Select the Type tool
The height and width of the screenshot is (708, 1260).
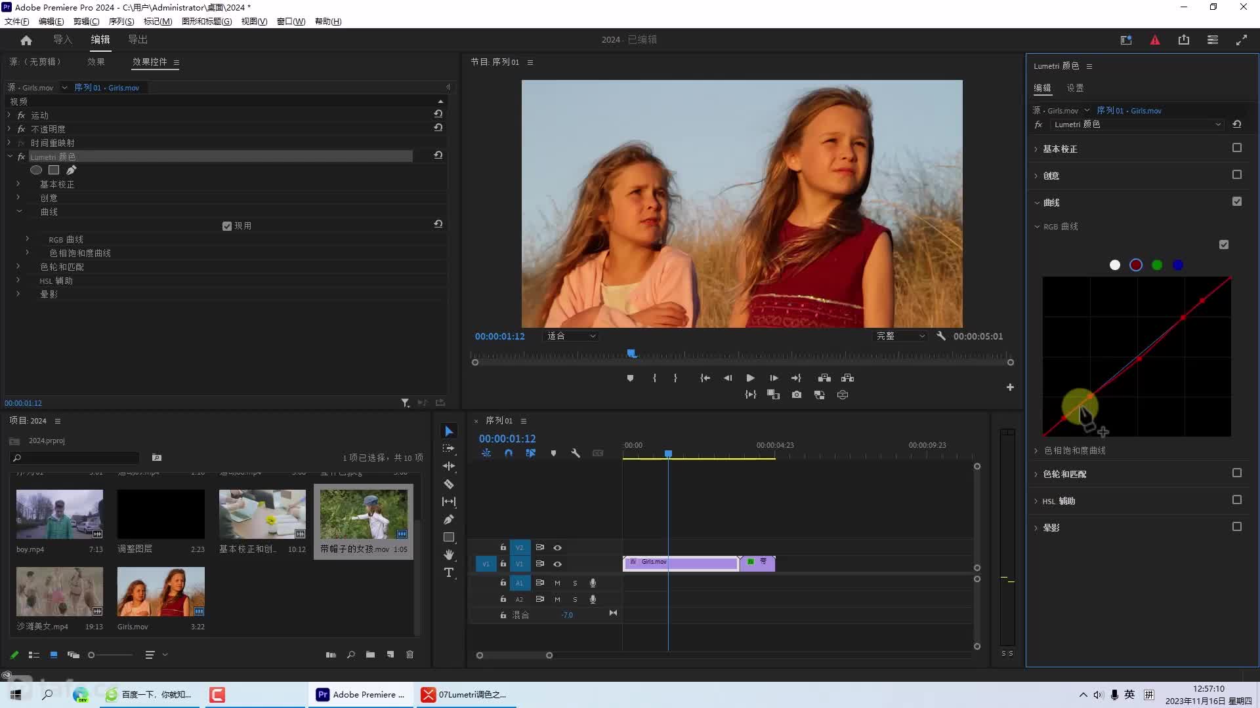tap(449, 572)
